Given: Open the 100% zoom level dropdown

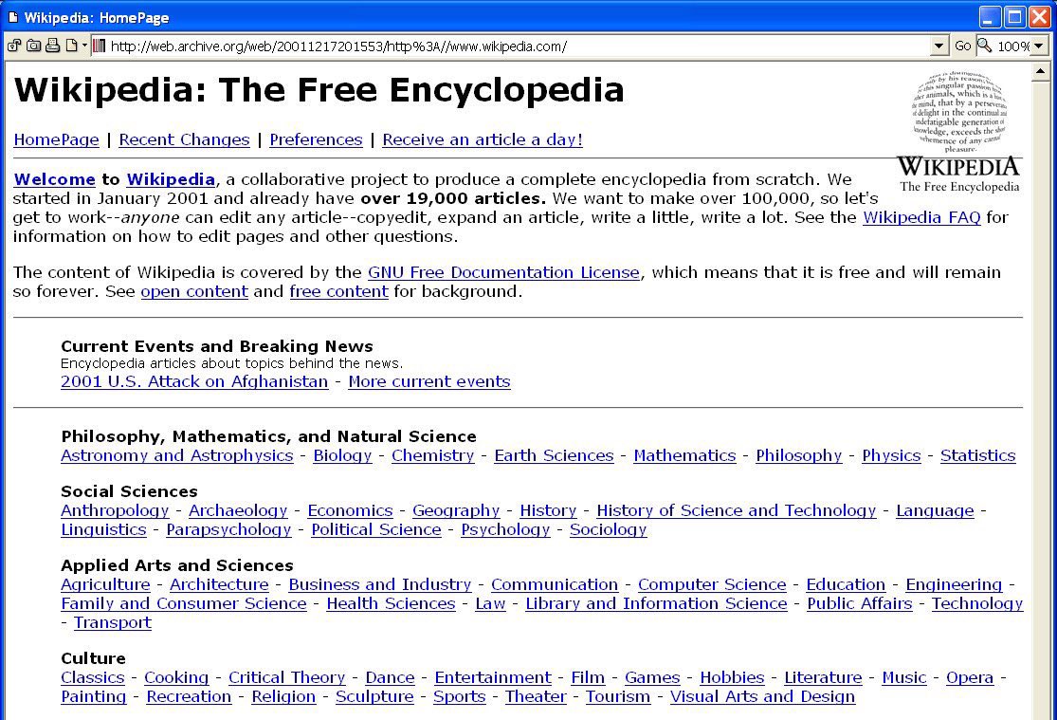Looking at the screenshot, I should [1039, 46].
